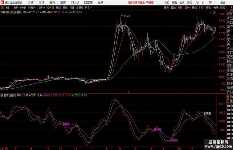Click the 画线 drawing button

coord(194,8)
